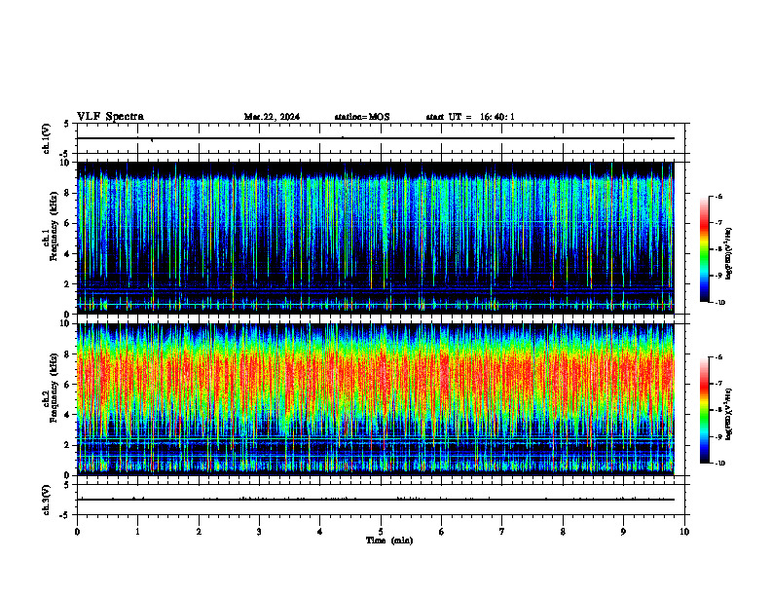Image resolution: width=771 pixels, height=596 pixels.
Task: Select the "start UT = 16:40: 1" text
Action: click(470, 117)
